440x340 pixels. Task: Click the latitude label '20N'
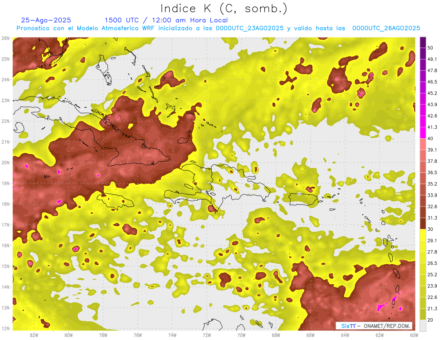point(5,162)
